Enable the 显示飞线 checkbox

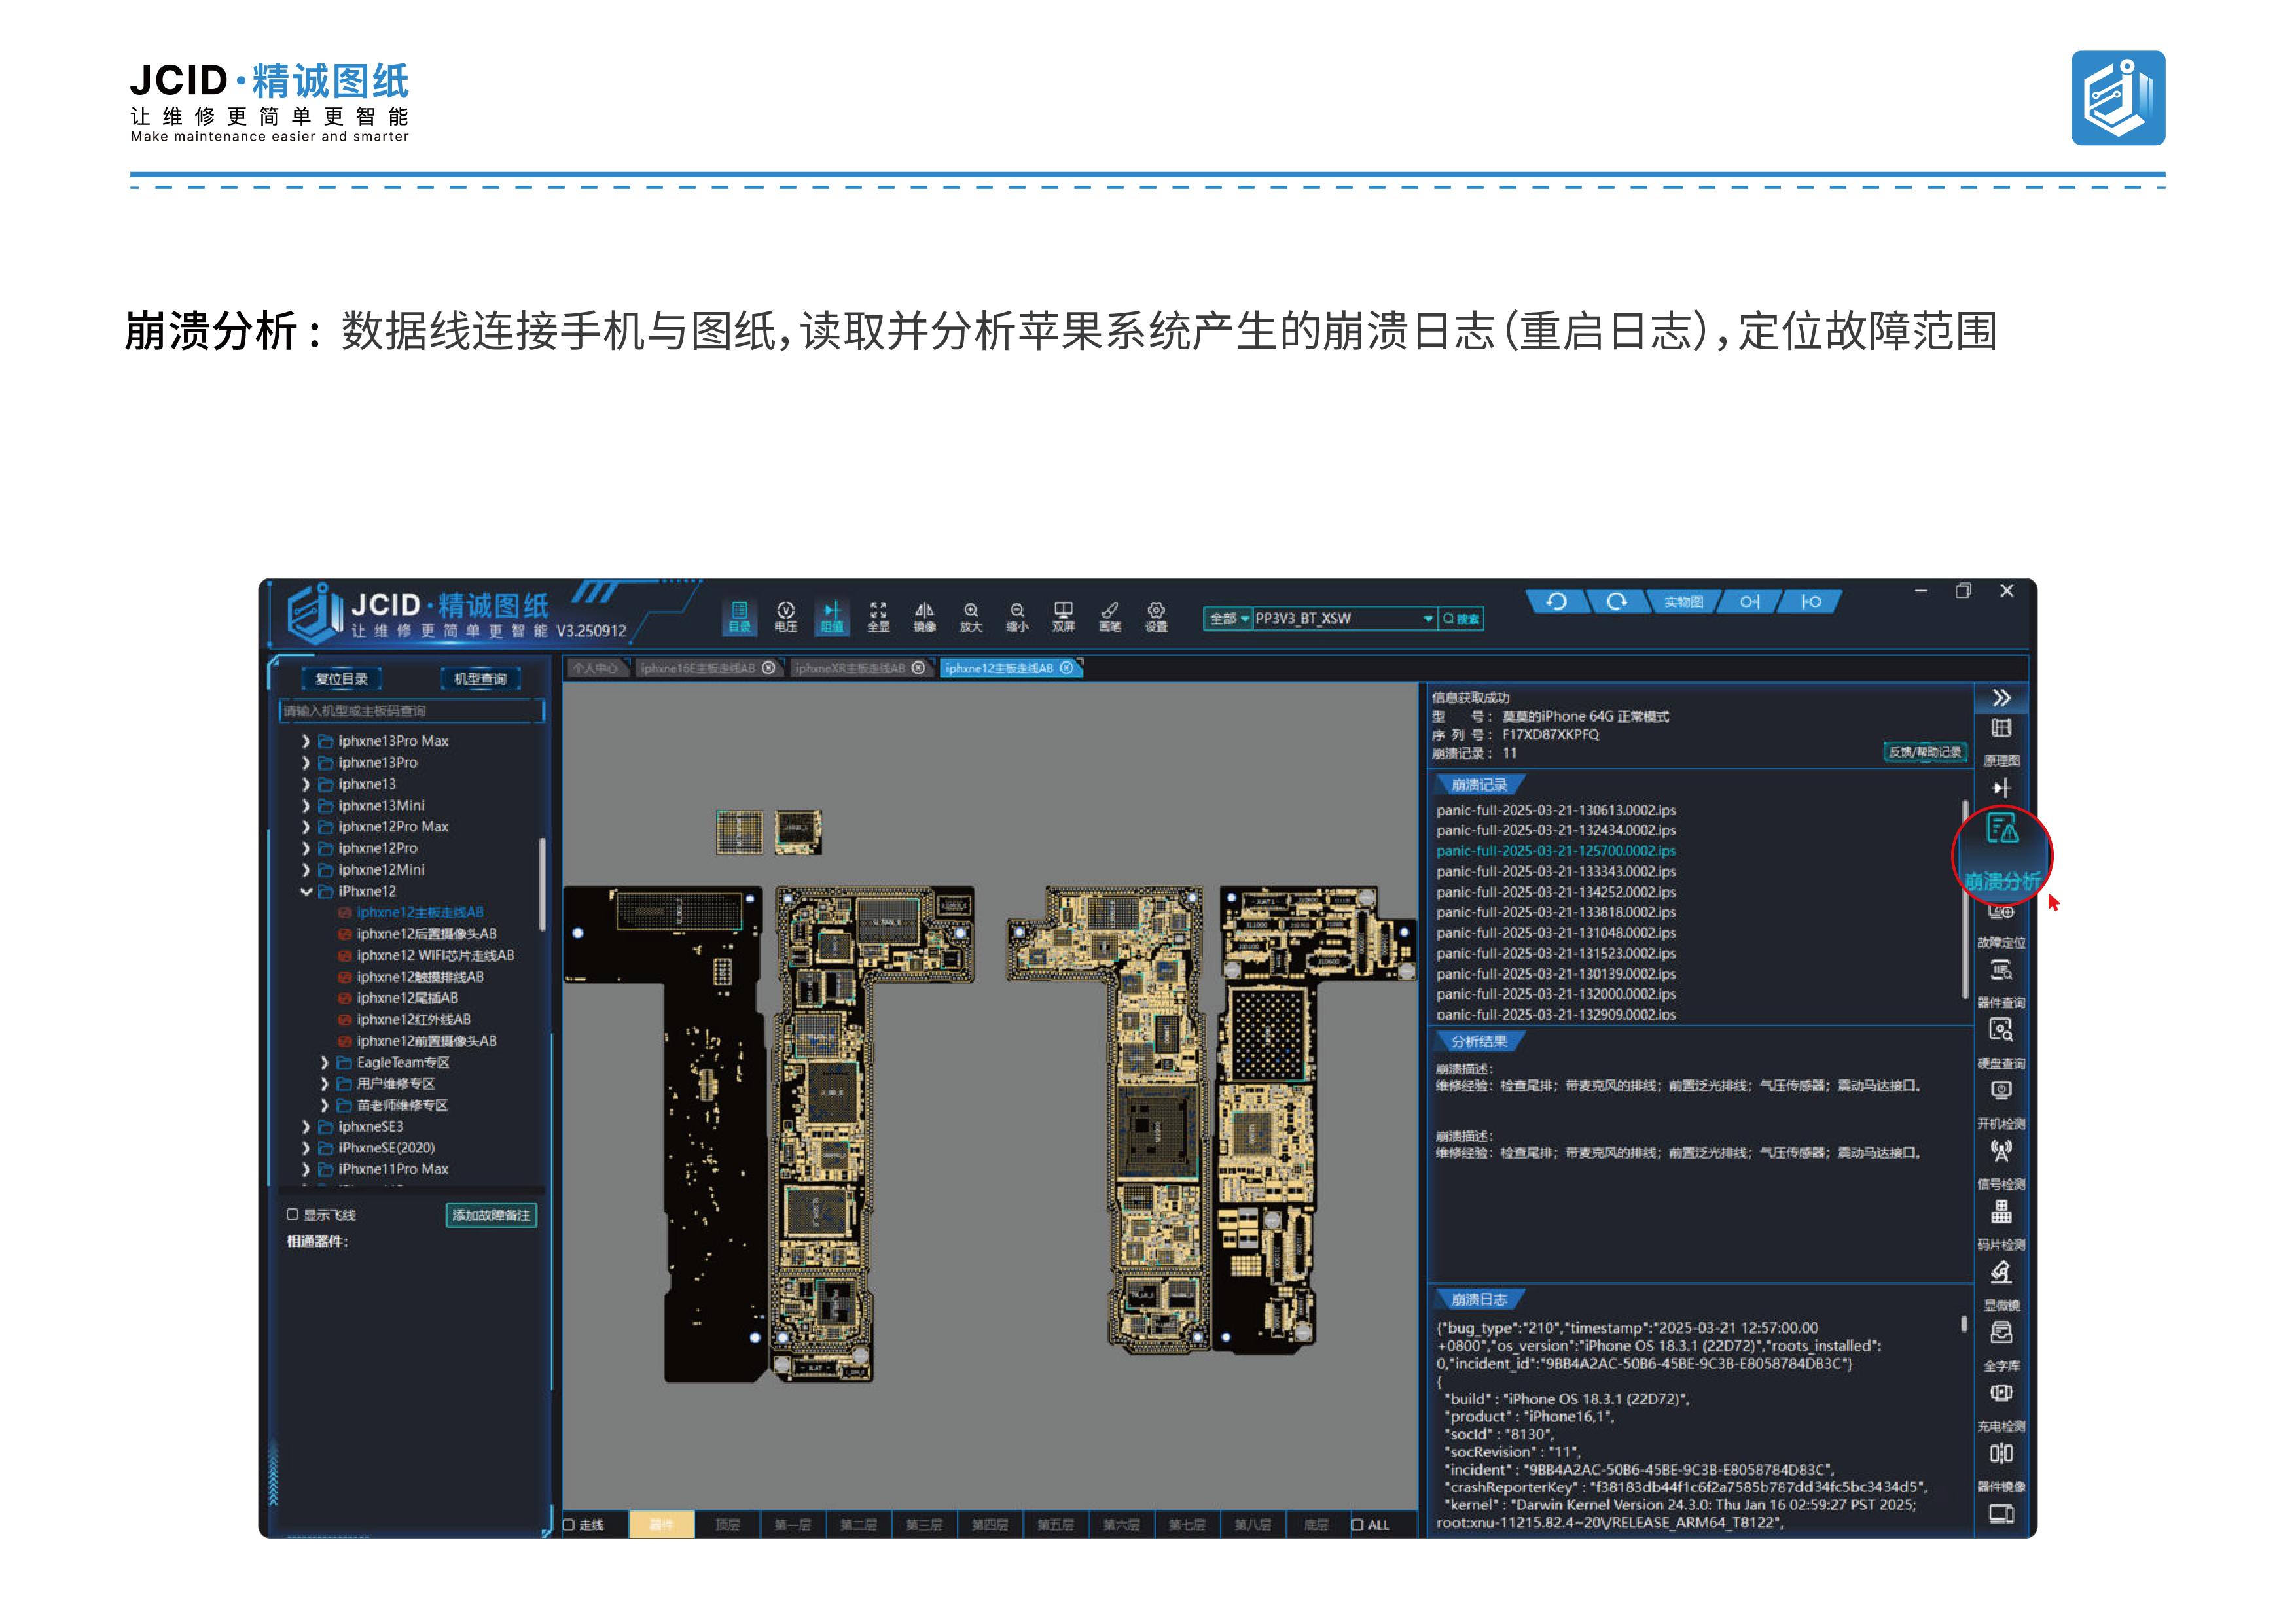(x=293, y=1214)
